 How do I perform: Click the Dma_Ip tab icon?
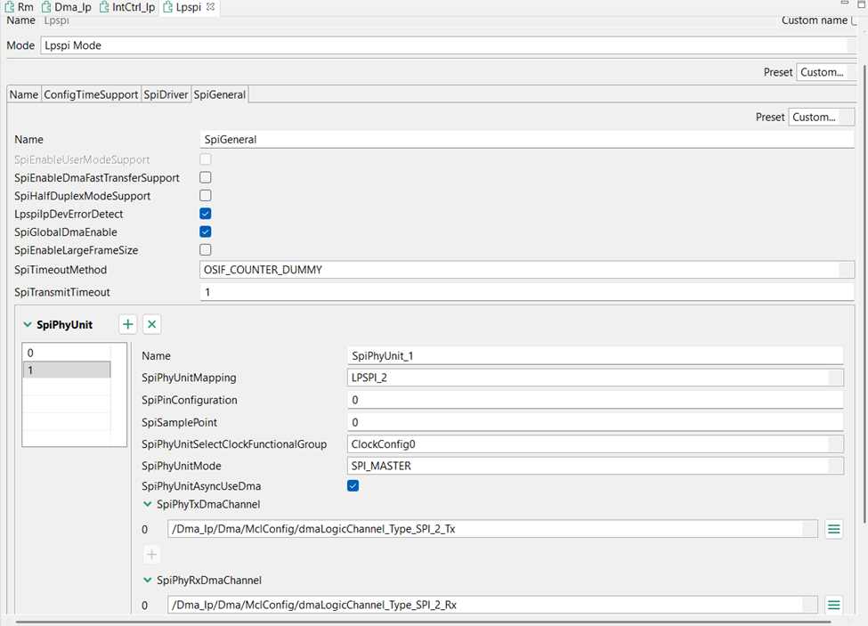pyautogui.click(x=46, y=7)
